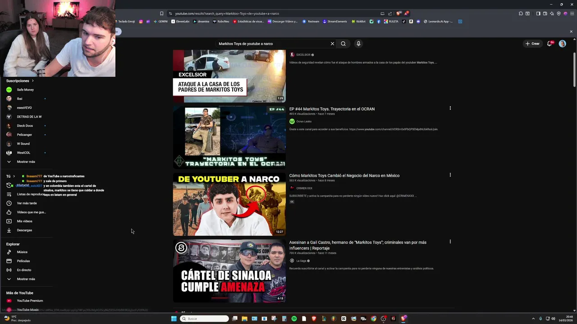Open options for Asesinan a Gail Castro video
The image size is (577, 324).
450,242
